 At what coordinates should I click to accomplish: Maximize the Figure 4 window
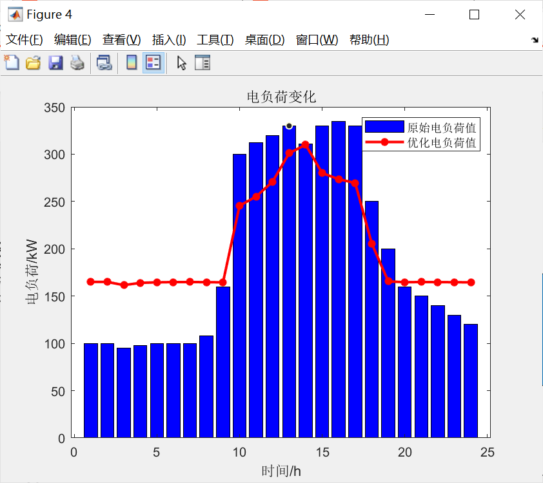[x=474, y=15]
